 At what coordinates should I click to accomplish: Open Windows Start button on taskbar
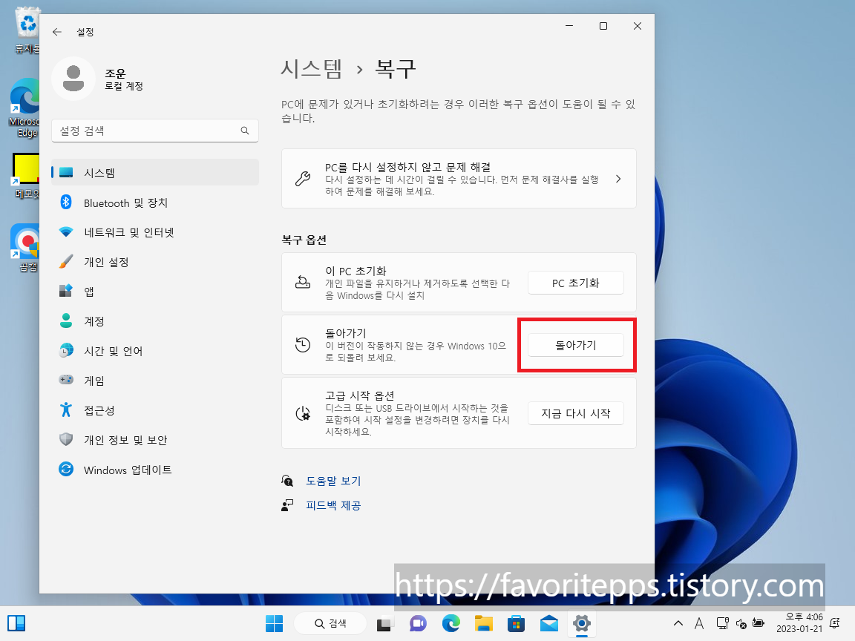tap(275, 623)
